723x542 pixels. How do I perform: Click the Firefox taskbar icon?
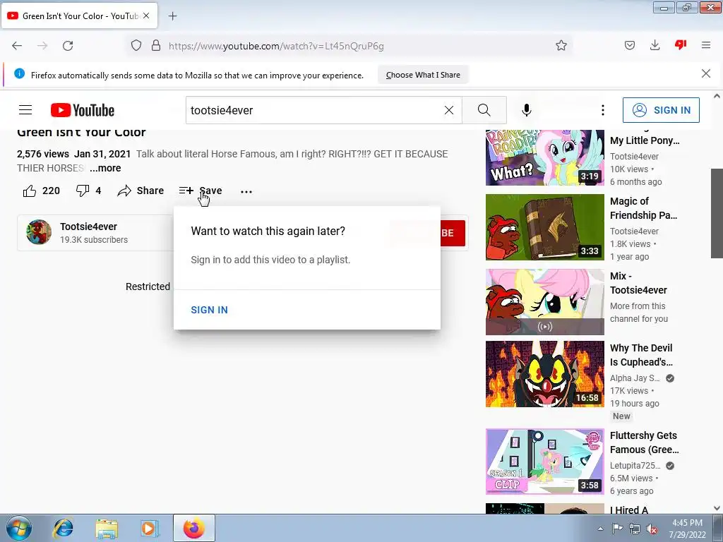(x=193, y=528)
